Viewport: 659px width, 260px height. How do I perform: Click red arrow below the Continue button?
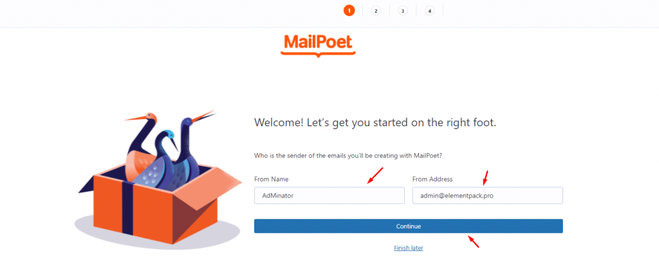(473, 241)
